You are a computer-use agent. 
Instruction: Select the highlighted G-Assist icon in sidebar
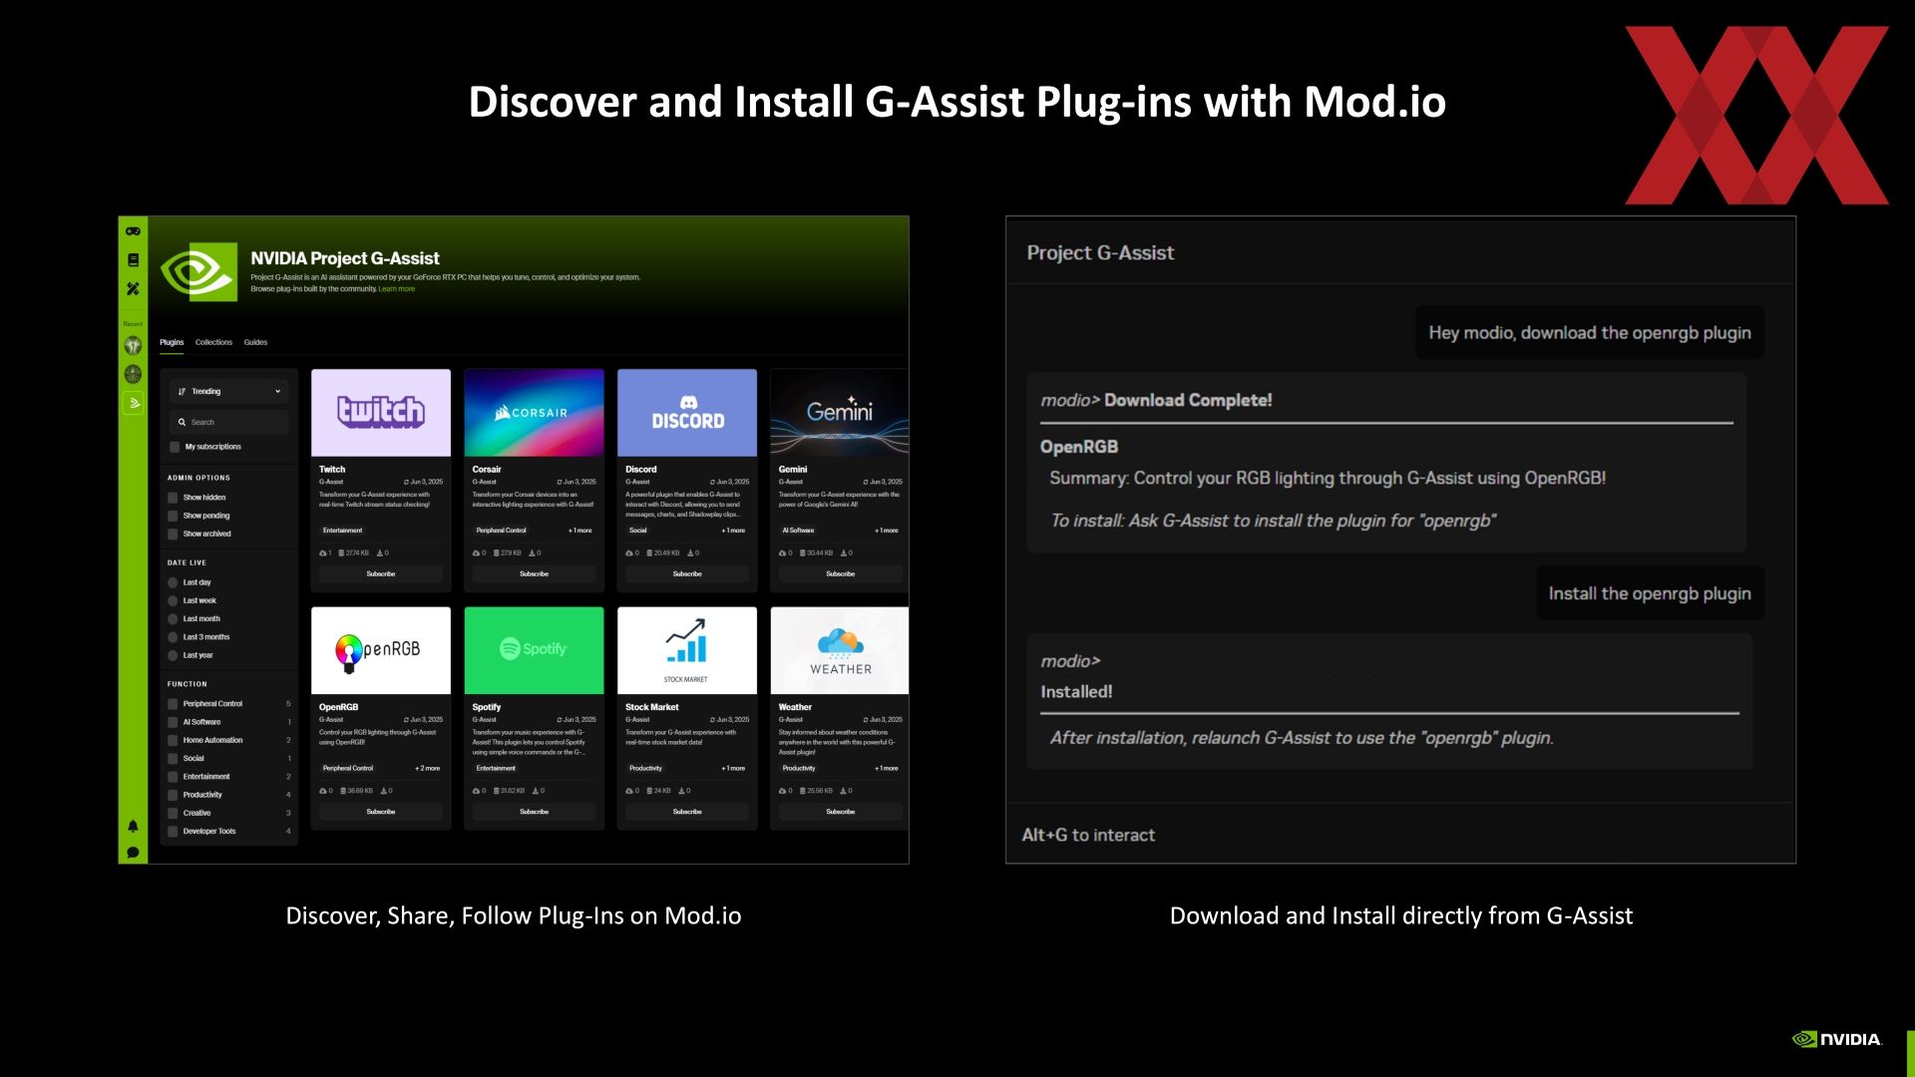click(134, 403)
